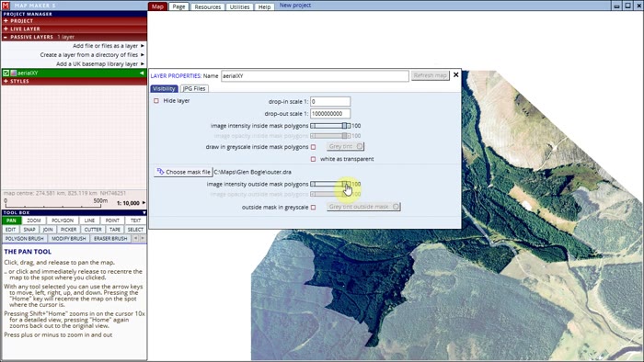Click aerialXY layer row arrow
Image resolution: width=644 pixels, height=362 pixels.
[142, 73]
